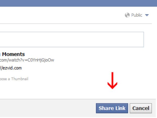157x118 pixels.
Task: Click the word Thumbnail in gray text
Action: point(20,79)
